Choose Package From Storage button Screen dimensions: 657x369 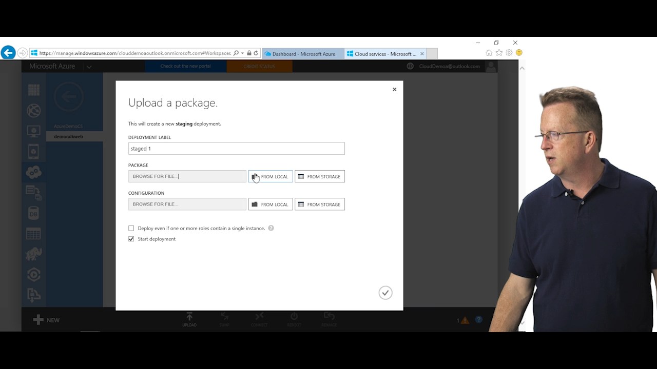[320, 176]
